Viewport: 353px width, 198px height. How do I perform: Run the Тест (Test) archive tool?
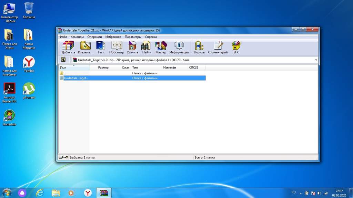click(101, 47)
